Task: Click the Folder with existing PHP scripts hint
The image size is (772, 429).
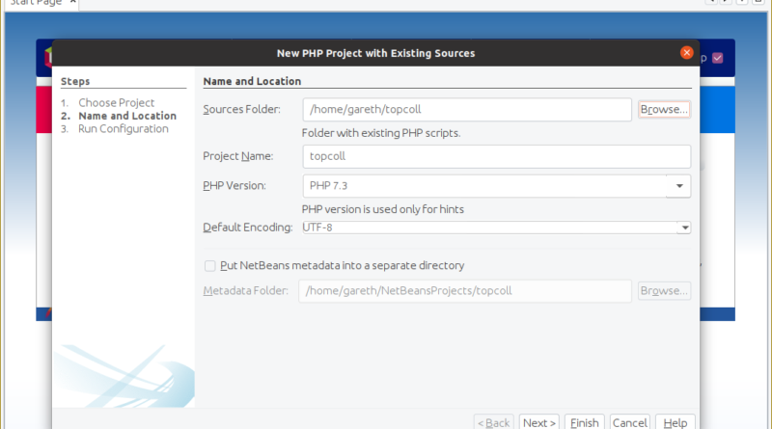Action: 381,133
